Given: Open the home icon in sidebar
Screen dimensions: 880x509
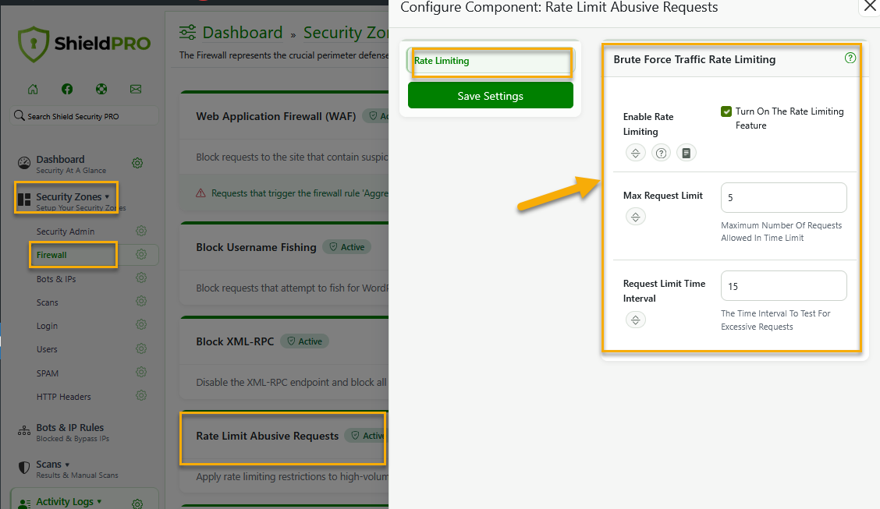Looking at the screenshot, I should pyautogui.click(x=33, y=89).
